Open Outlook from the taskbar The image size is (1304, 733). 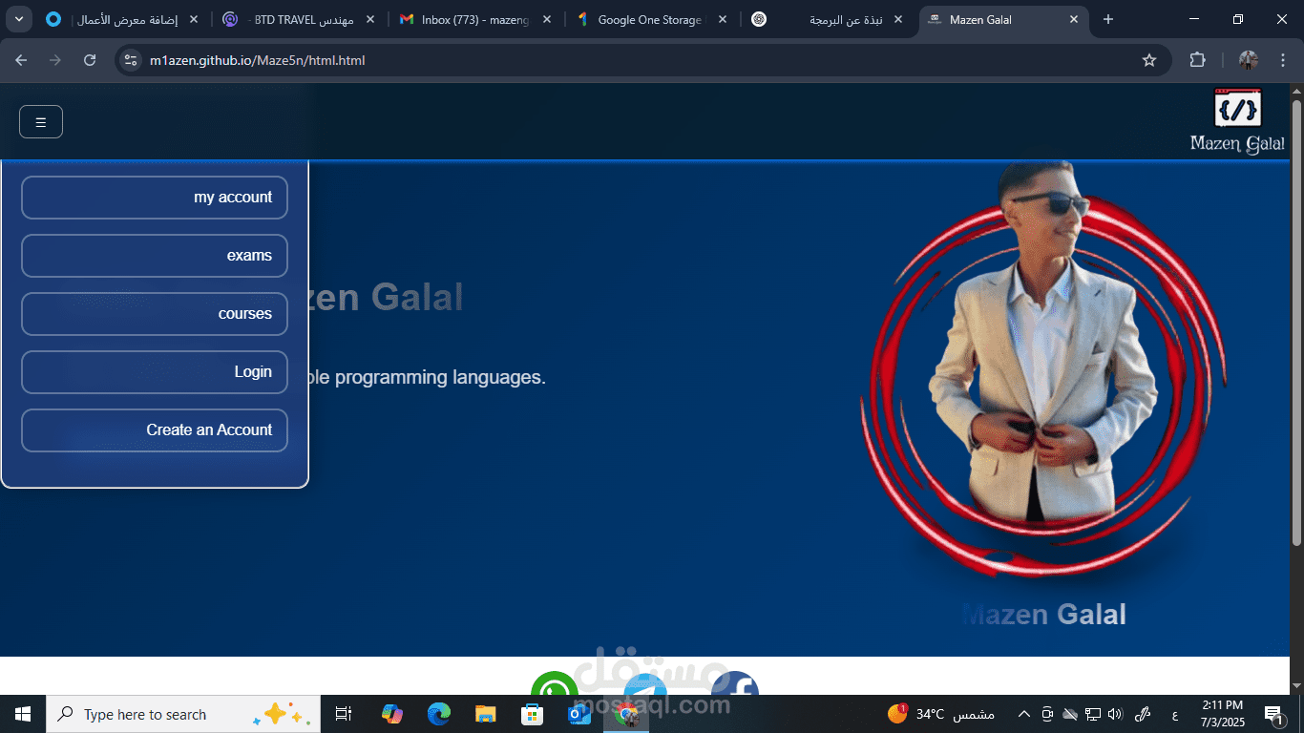(578, 714)
